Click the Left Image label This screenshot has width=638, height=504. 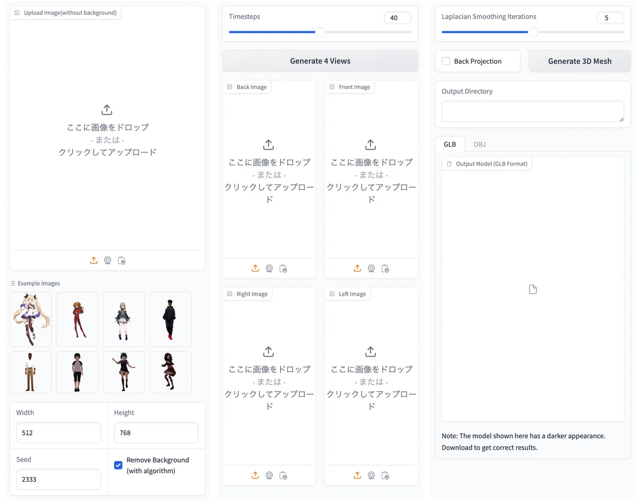[352, 294]
